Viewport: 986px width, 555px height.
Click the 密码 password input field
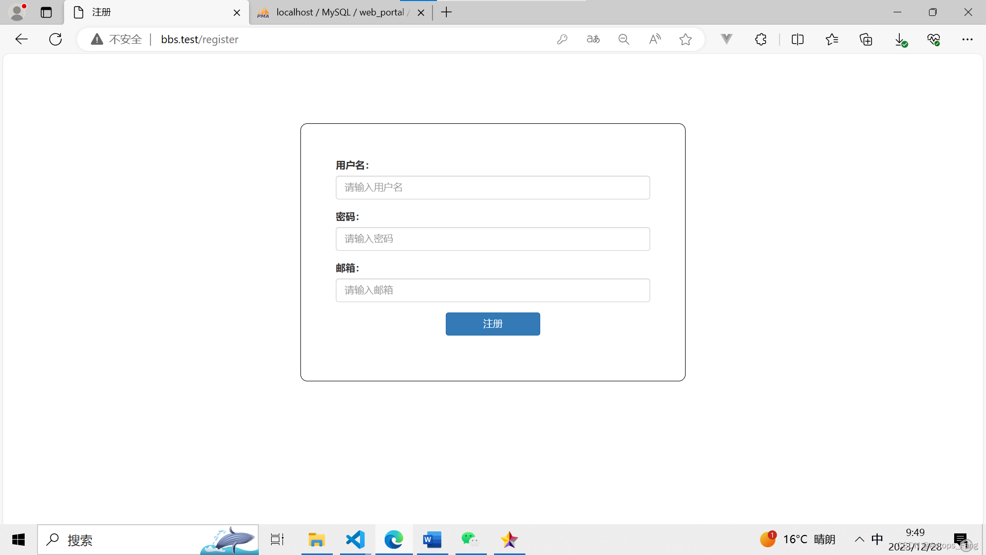click(x=492, y=239)
